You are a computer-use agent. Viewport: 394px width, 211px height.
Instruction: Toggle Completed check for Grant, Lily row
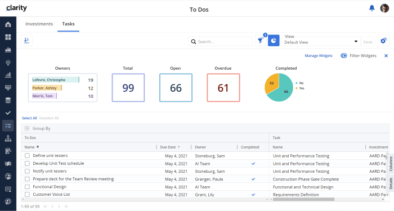pyautogui.click(x=253, y=195)
